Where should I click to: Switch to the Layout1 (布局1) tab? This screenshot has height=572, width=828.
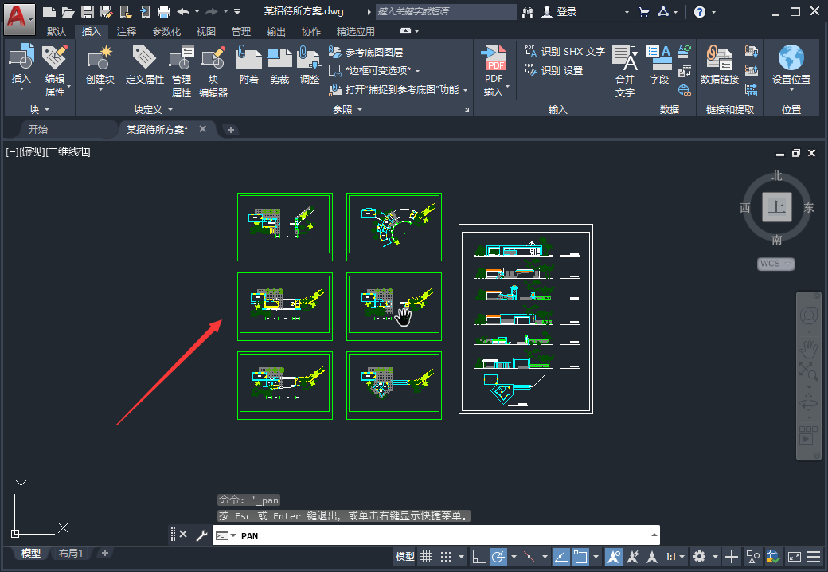(x=71, y=553)
